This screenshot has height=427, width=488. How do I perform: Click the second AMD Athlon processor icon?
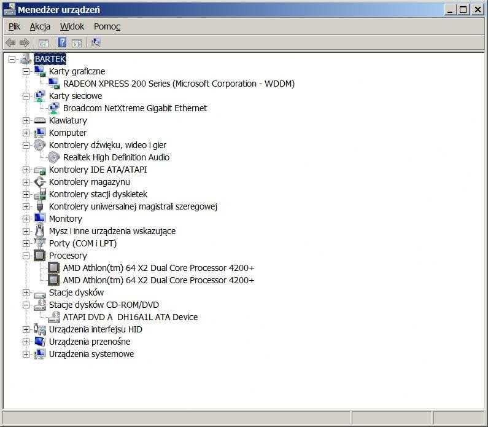(54, 280)
